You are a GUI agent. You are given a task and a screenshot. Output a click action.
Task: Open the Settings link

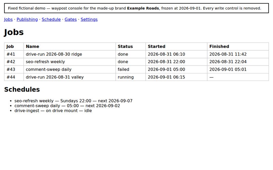click(89, 19)
